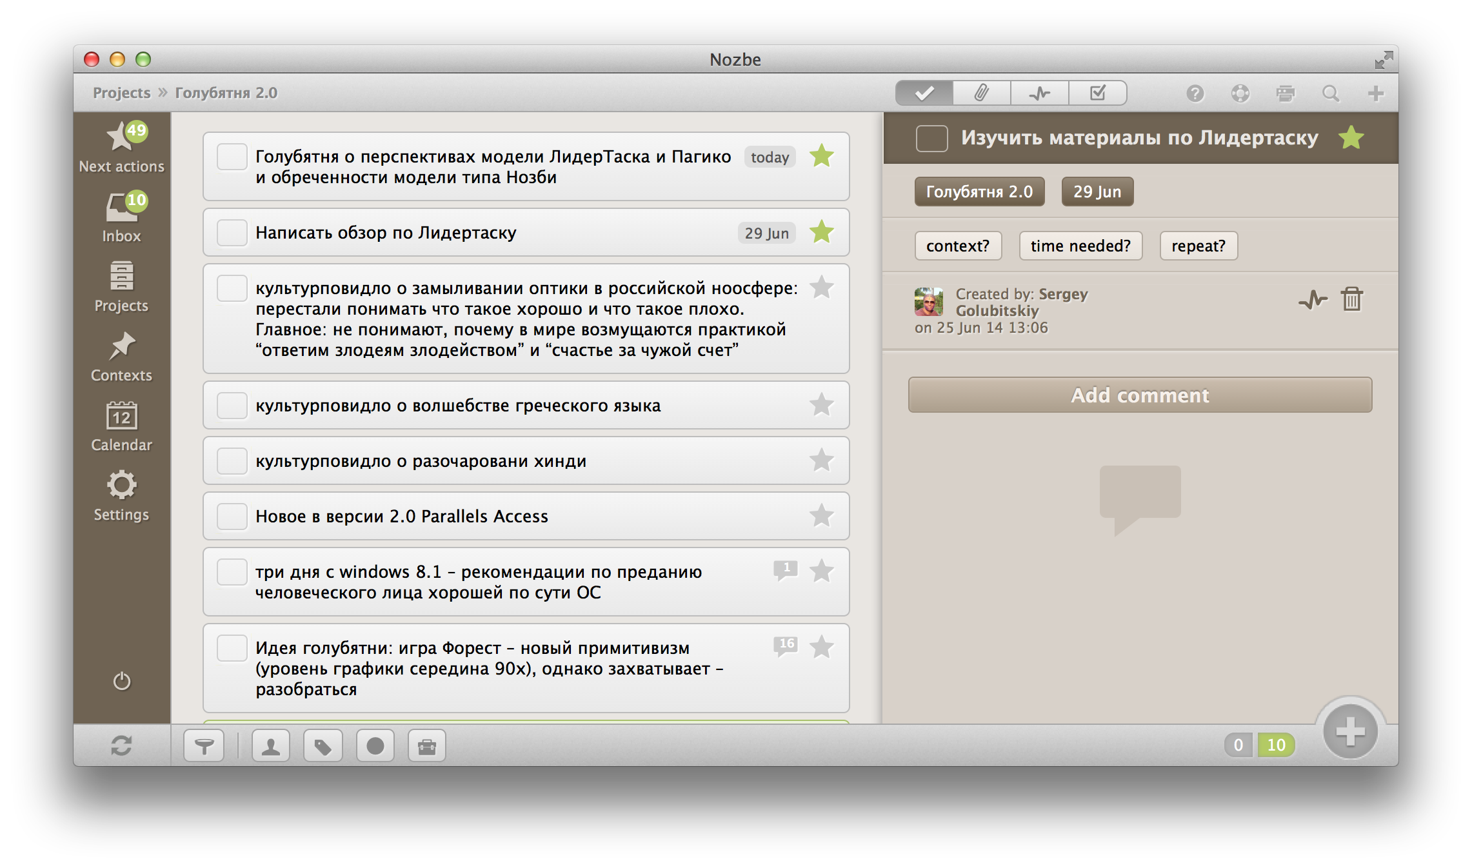This screenshot has width=1472, height=868.
Task: Click the filter funnel icon
Action: point(204,746)
